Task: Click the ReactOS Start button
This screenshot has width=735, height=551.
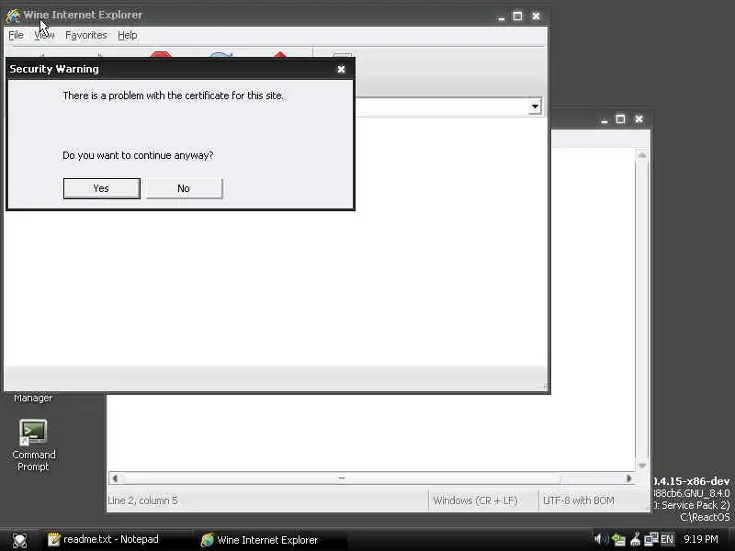Action: (x=19, y=540)
